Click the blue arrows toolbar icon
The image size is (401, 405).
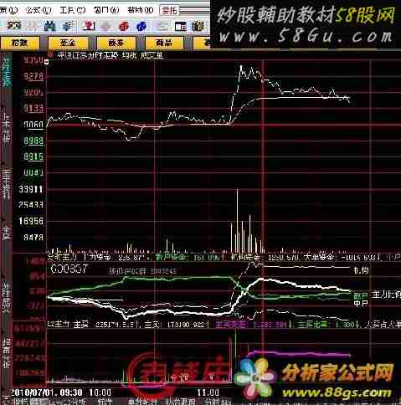[67, 27]
